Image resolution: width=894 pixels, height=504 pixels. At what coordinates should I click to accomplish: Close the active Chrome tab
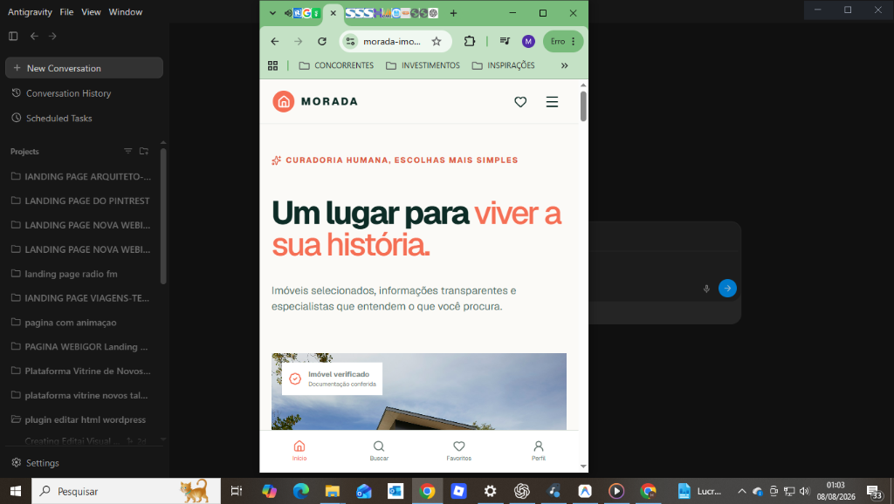pyautogui.click(x=333, y=13)
